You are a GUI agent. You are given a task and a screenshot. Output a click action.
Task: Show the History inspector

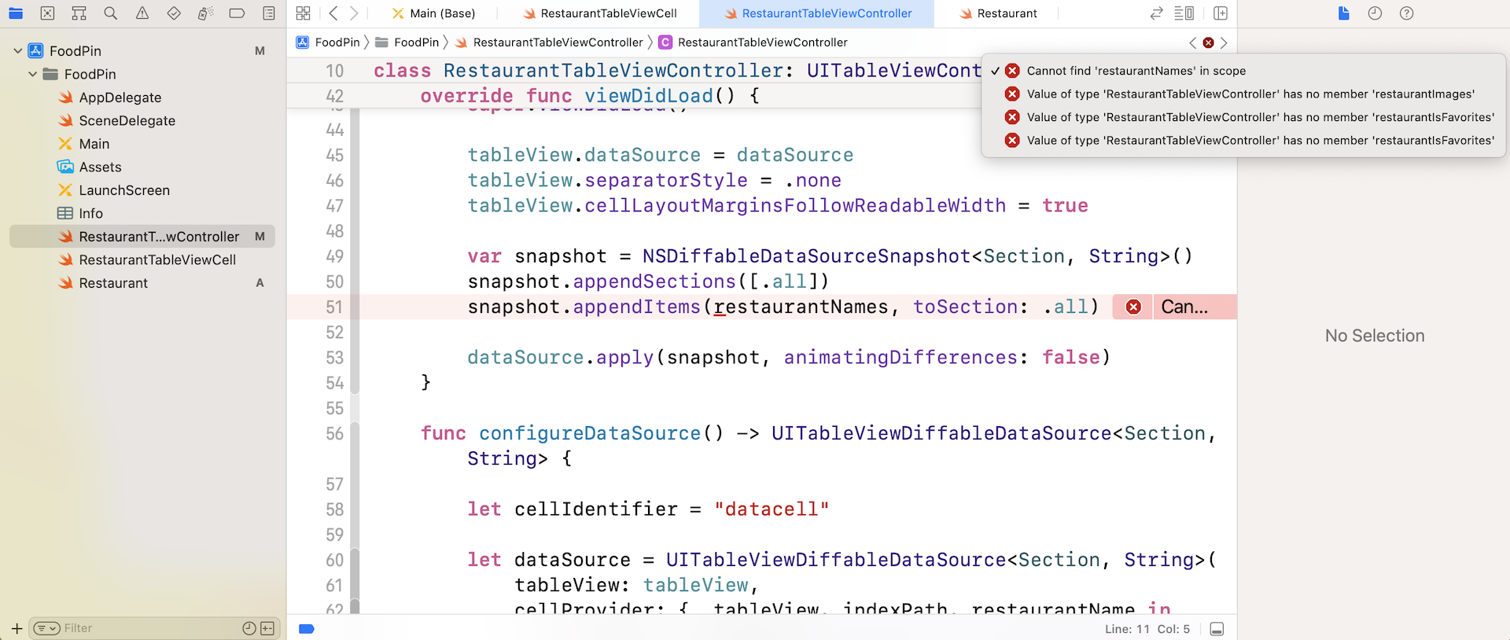(x=1375, y=13)
